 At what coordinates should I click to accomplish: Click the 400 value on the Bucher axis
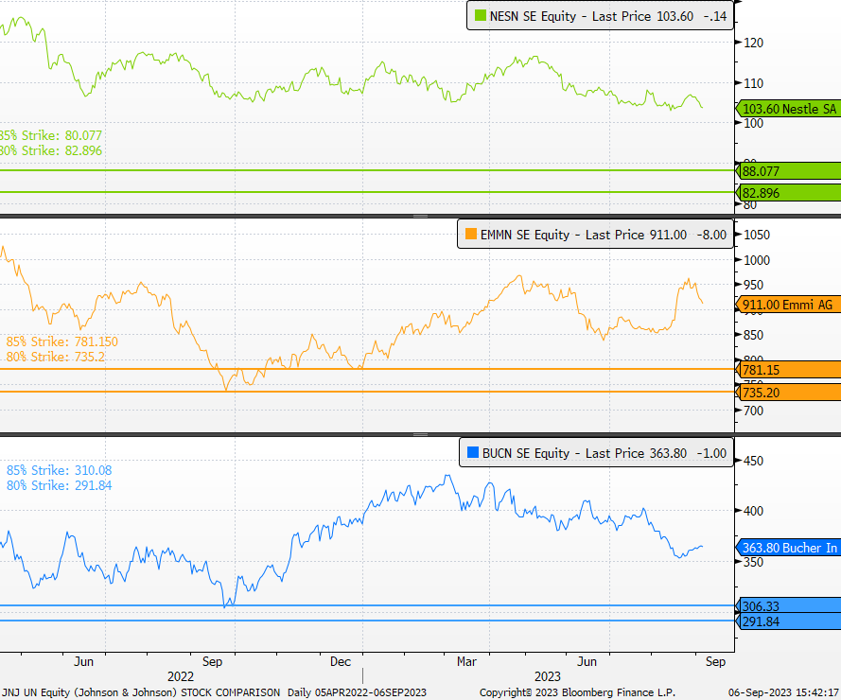[754, 511]
